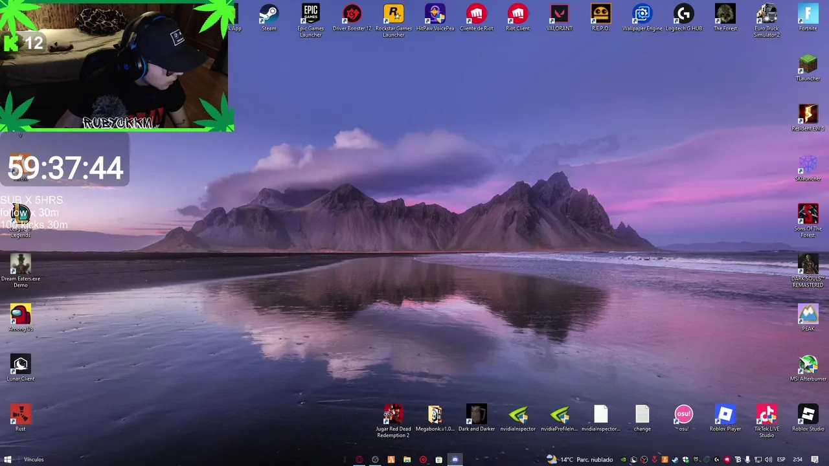The width and height of the screenshot is (829, 466).
Task: Click the TikTok LIVE Studio shortcut
Action: point(767,421)
